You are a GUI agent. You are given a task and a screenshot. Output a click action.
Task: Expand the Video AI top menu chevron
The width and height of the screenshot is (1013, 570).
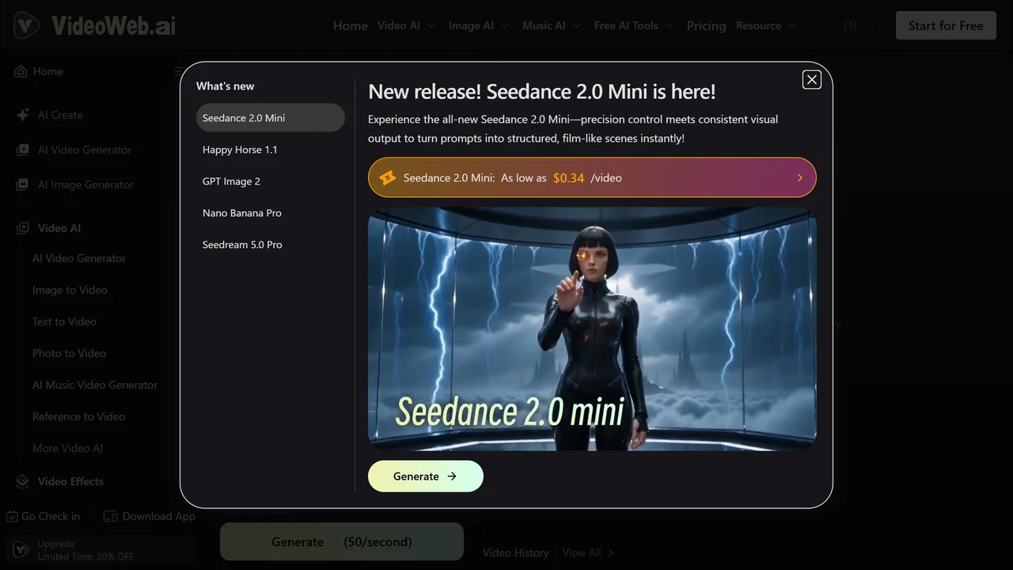[431, 25]
